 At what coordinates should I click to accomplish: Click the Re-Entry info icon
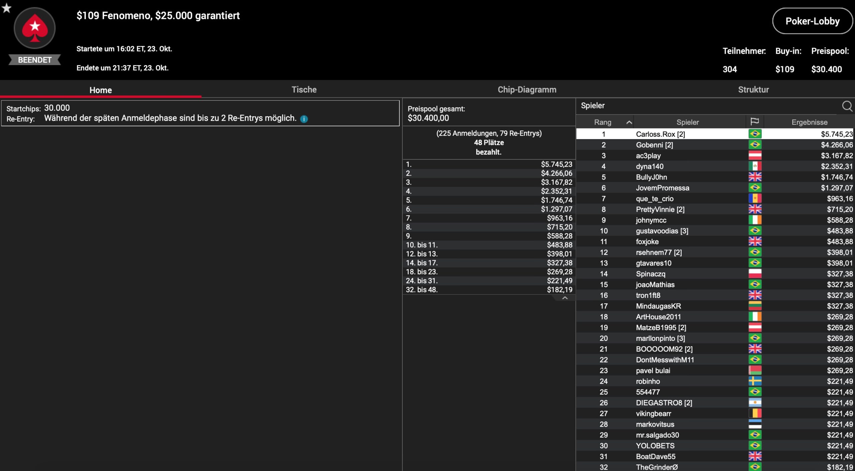point(304,119)
